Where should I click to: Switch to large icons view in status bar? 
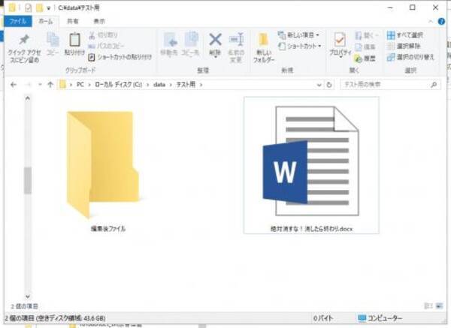439,306
